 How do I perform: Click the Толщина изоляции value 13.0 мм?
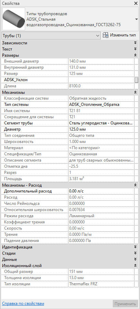(x=101, y=278)
